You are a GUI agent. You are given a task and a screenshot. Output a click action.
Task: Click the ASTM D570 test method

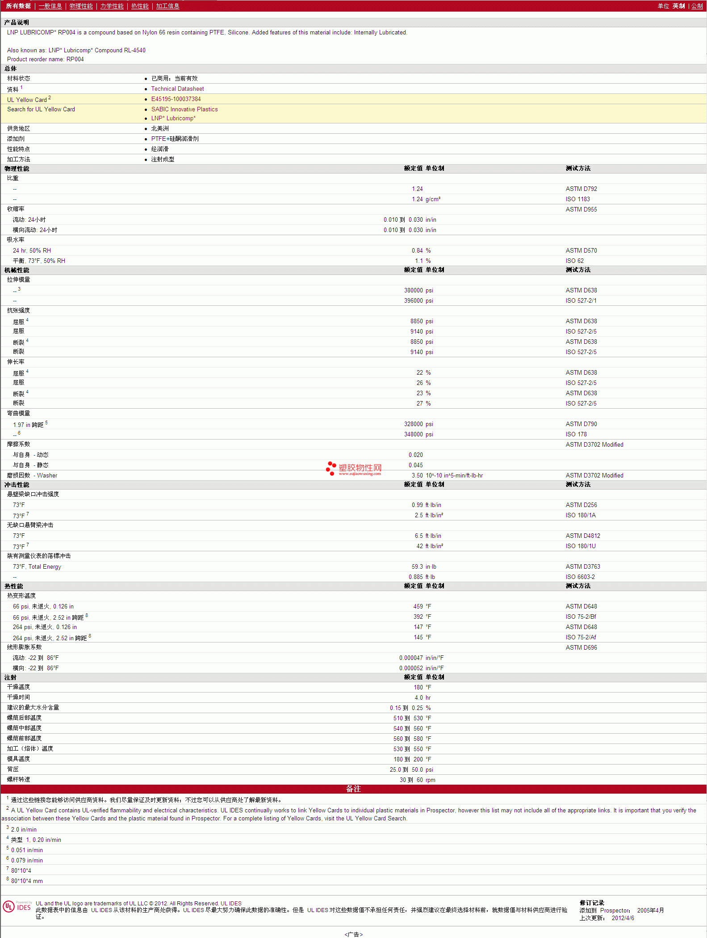(581, 251)
